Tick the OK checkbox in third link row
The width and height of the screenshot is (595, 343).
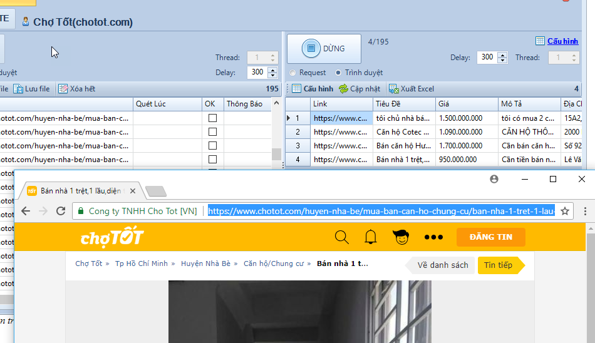pyautogui.click(x=212, y=146)
